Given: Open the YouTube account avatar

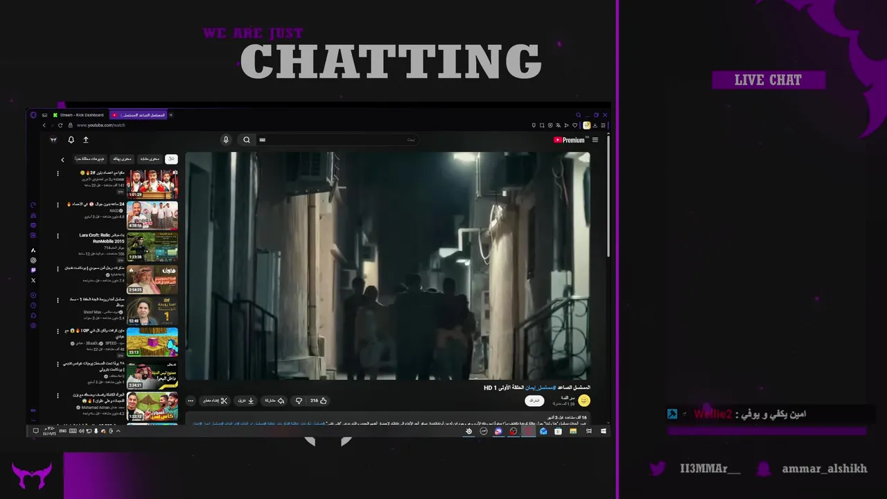Looking at the screenshot, I should [x=53, y=139].
